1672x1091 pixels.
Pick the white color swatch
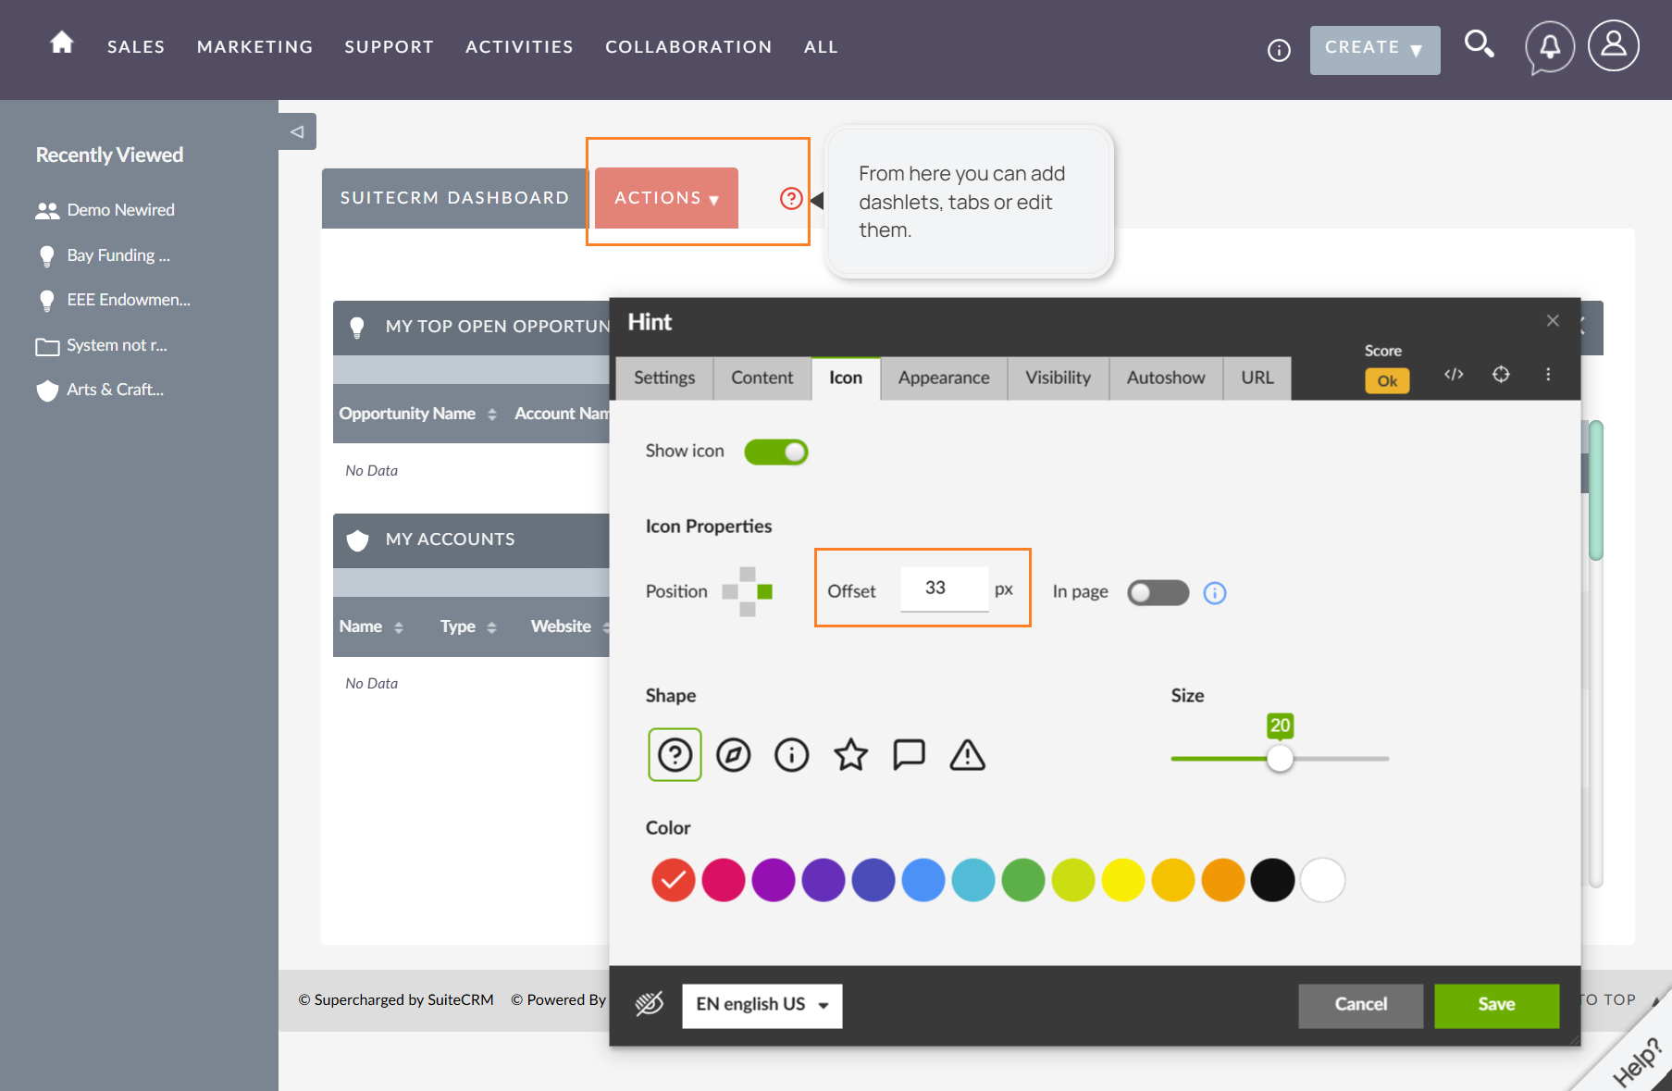coord(1322,880)
